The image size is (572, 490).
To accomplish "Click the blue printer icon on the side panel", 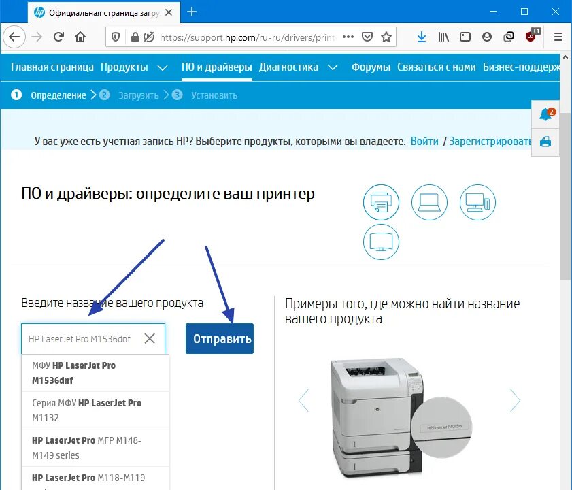I will click(x=545, y=142).
